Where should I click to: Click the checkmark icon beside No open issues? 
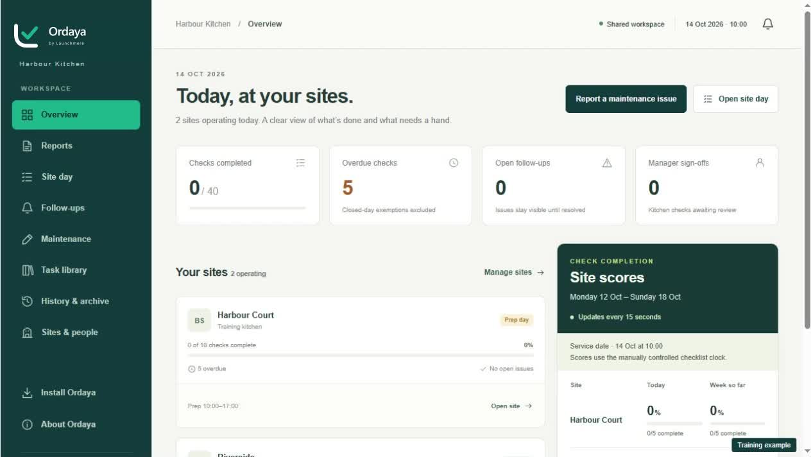point(483,369)
